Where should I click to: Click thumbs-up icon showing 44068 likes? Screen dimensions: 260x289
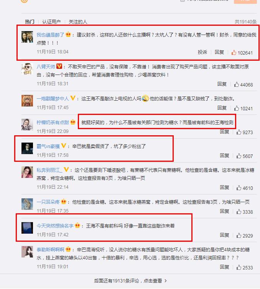[237, 85]
